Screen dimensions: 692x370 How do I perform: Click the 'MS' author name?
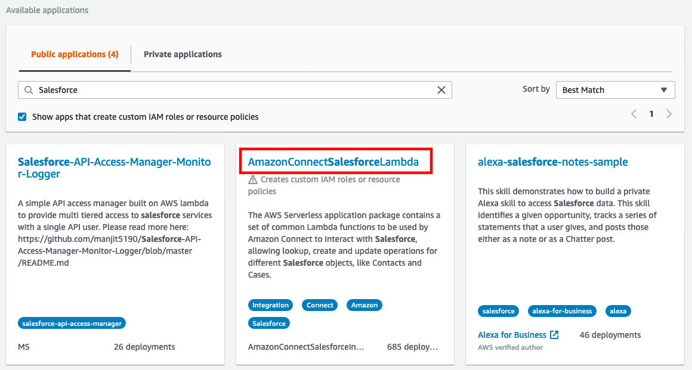(x=24, y=347)
